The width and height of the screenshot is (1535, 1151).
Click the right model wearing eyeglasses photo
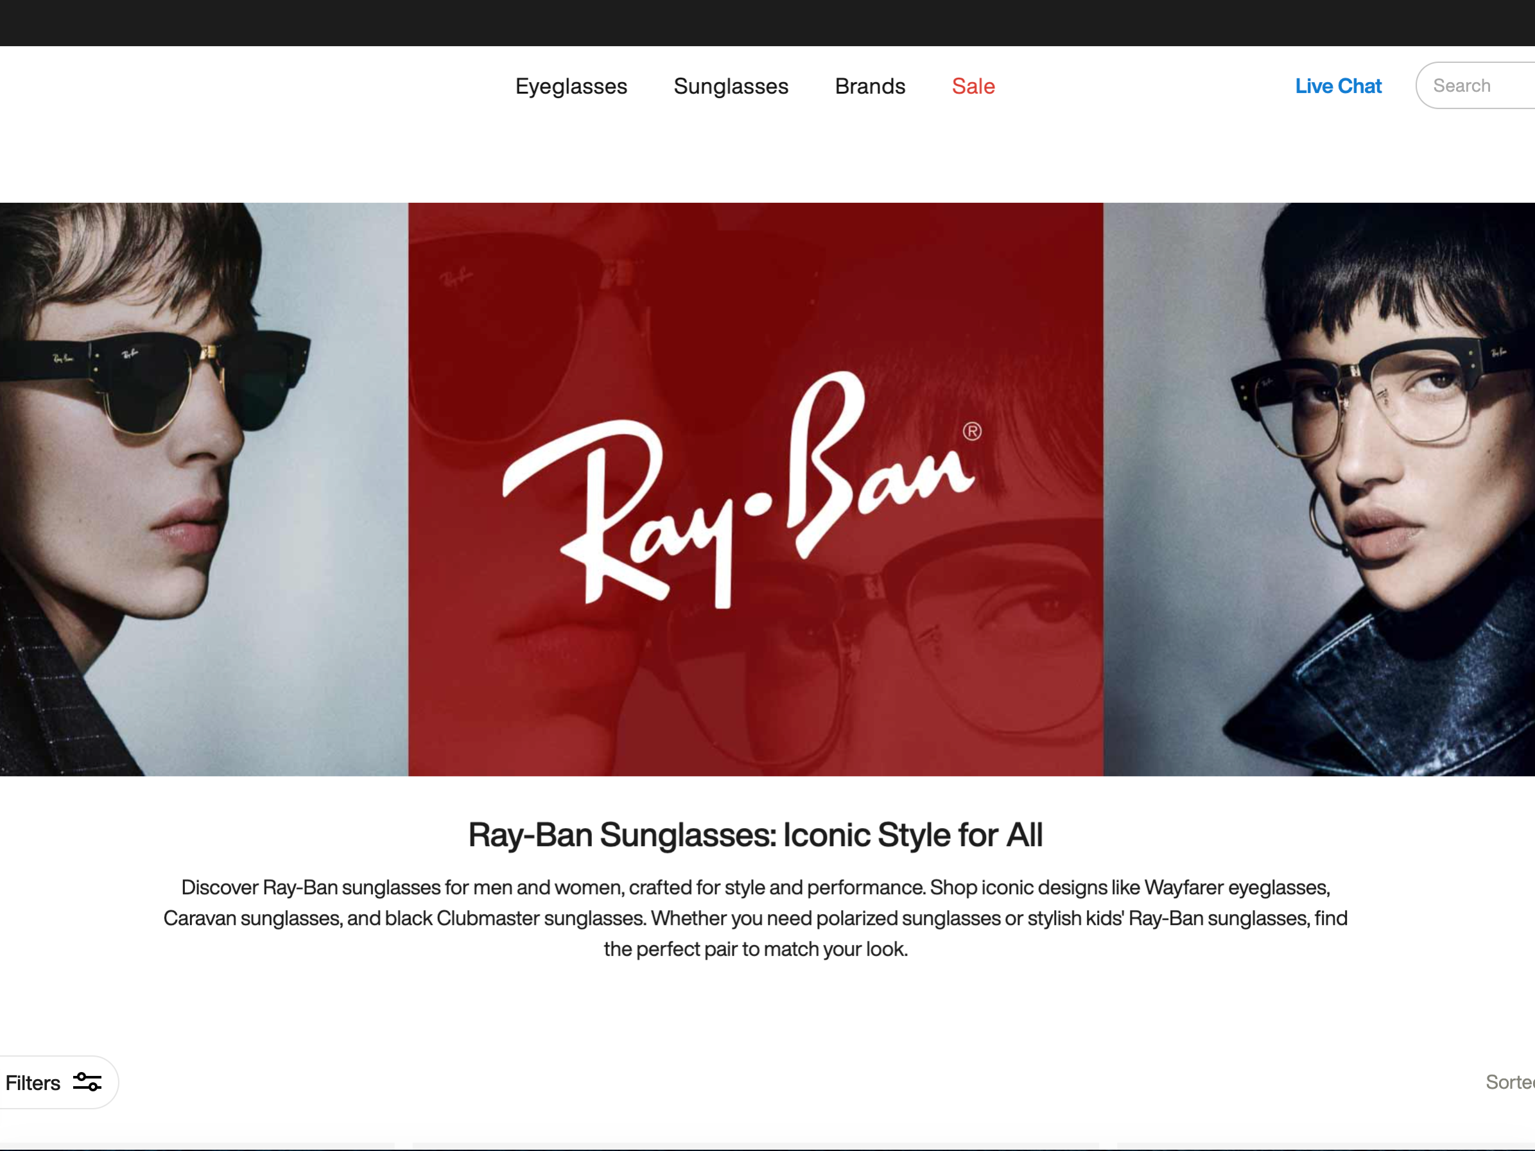coord(1319,489)
